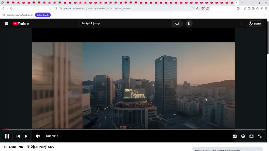Click the search box containing 'blackpink jump'

point(125,23)
